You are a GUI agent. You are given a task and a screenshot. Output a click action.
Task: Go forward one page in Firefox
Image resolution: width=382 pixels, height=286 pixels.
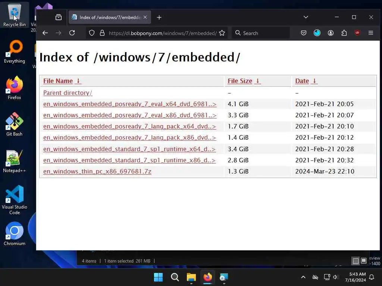pos(59,33)
